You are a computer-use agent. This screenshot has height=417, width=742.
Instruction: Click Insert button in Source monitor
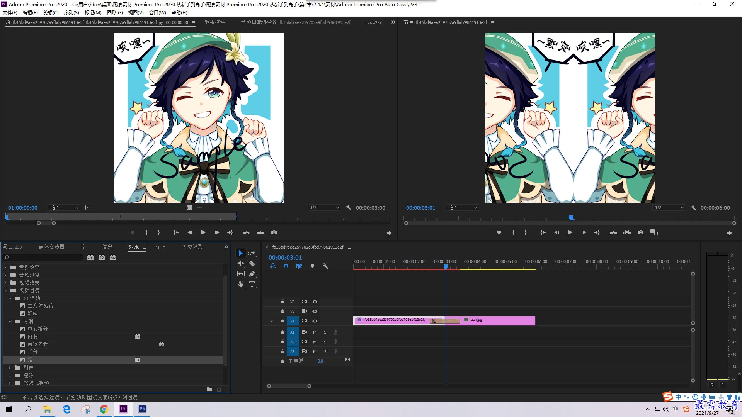coord(247,232)
